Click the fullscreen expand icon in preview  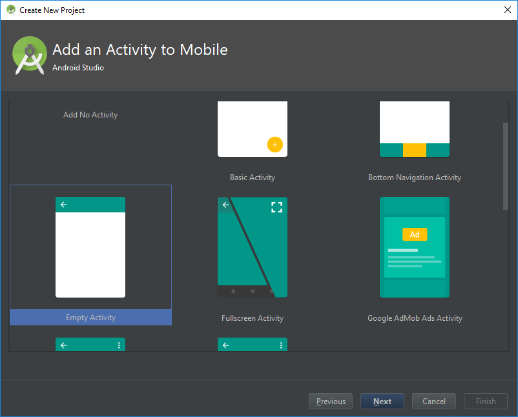click(276, 207)
